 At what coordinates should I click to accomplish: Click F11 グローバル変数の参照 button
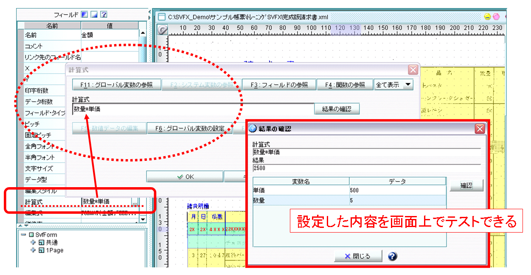coord(117,85)
